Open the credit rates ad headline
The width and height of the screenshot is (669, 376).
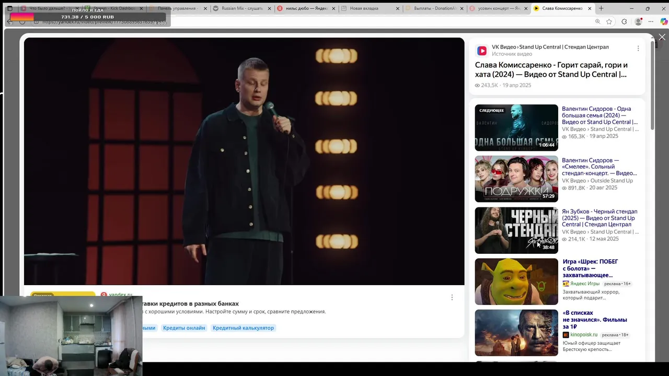[x=190, y=303]
